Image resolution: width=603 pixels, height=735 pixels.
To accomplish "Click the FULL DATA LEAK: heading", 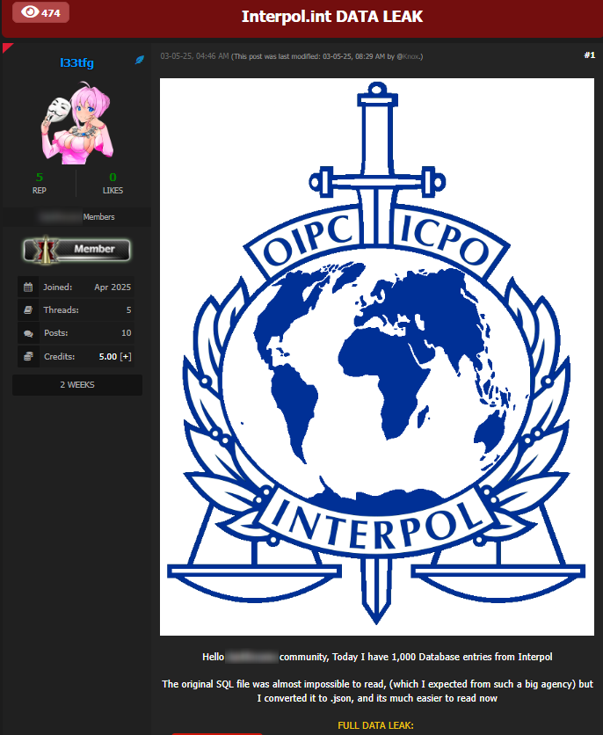I will point(375,725).
